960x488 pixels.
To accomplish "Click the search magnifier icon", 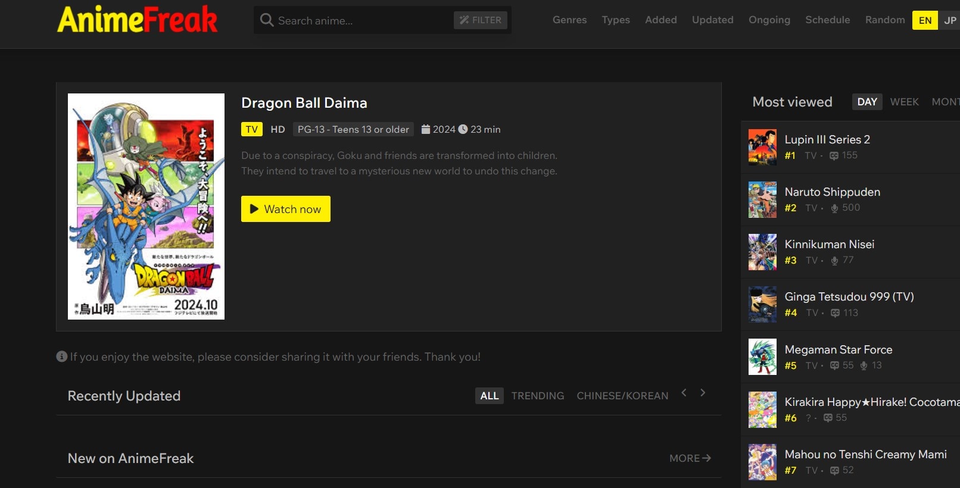I will click(267, 20).
